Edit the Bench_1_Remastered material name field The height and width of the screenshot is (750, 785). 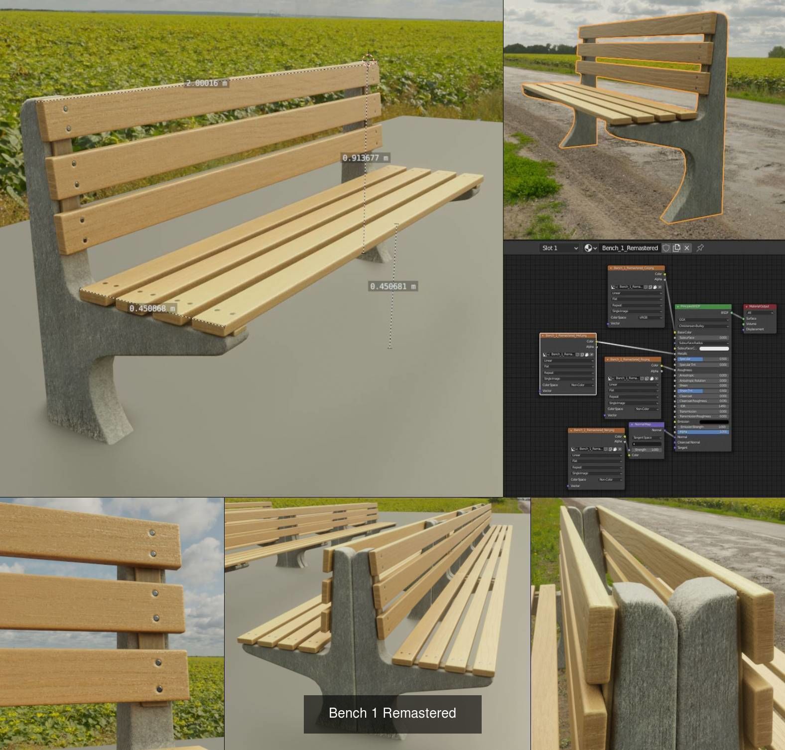point(630,248)
